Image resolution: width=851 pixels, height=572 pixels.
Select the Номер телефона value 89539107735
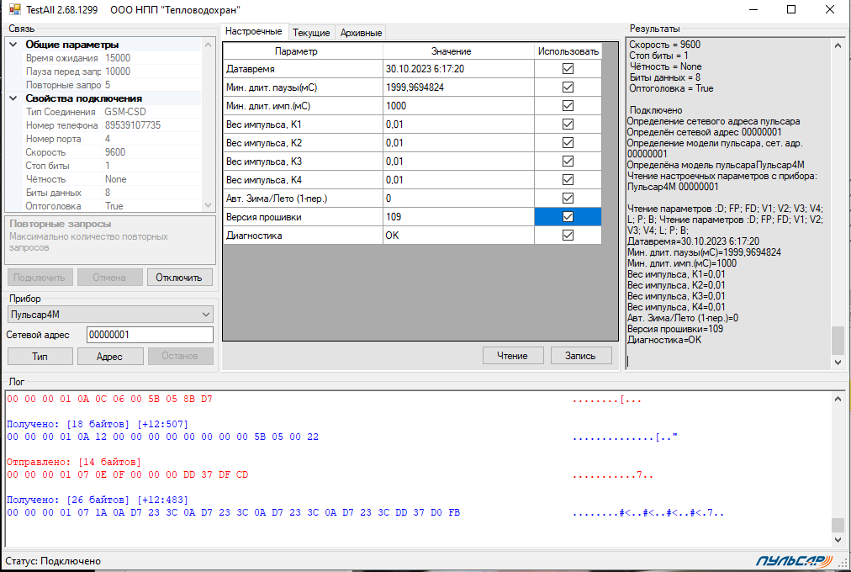[x=151, y=125]
